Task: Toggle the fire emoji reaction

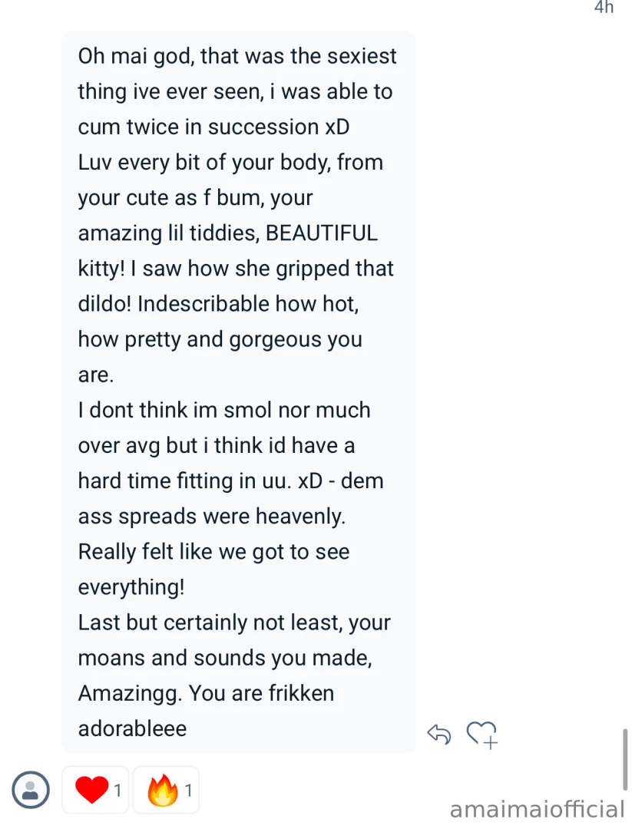Action: tap(163, 790)
